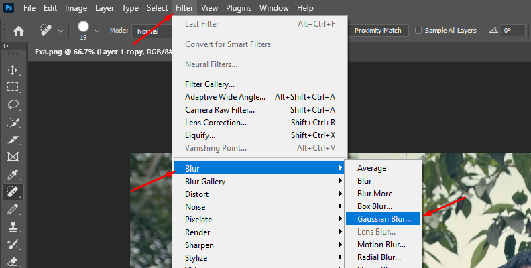Select the Eyedropper tool
The width and height of the screenshot is (531, 268).
coord(13,175)
